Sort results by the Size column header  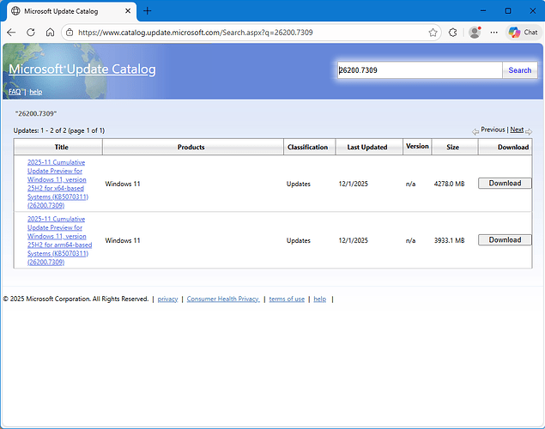pyautogui.click(x=452, y=147)
